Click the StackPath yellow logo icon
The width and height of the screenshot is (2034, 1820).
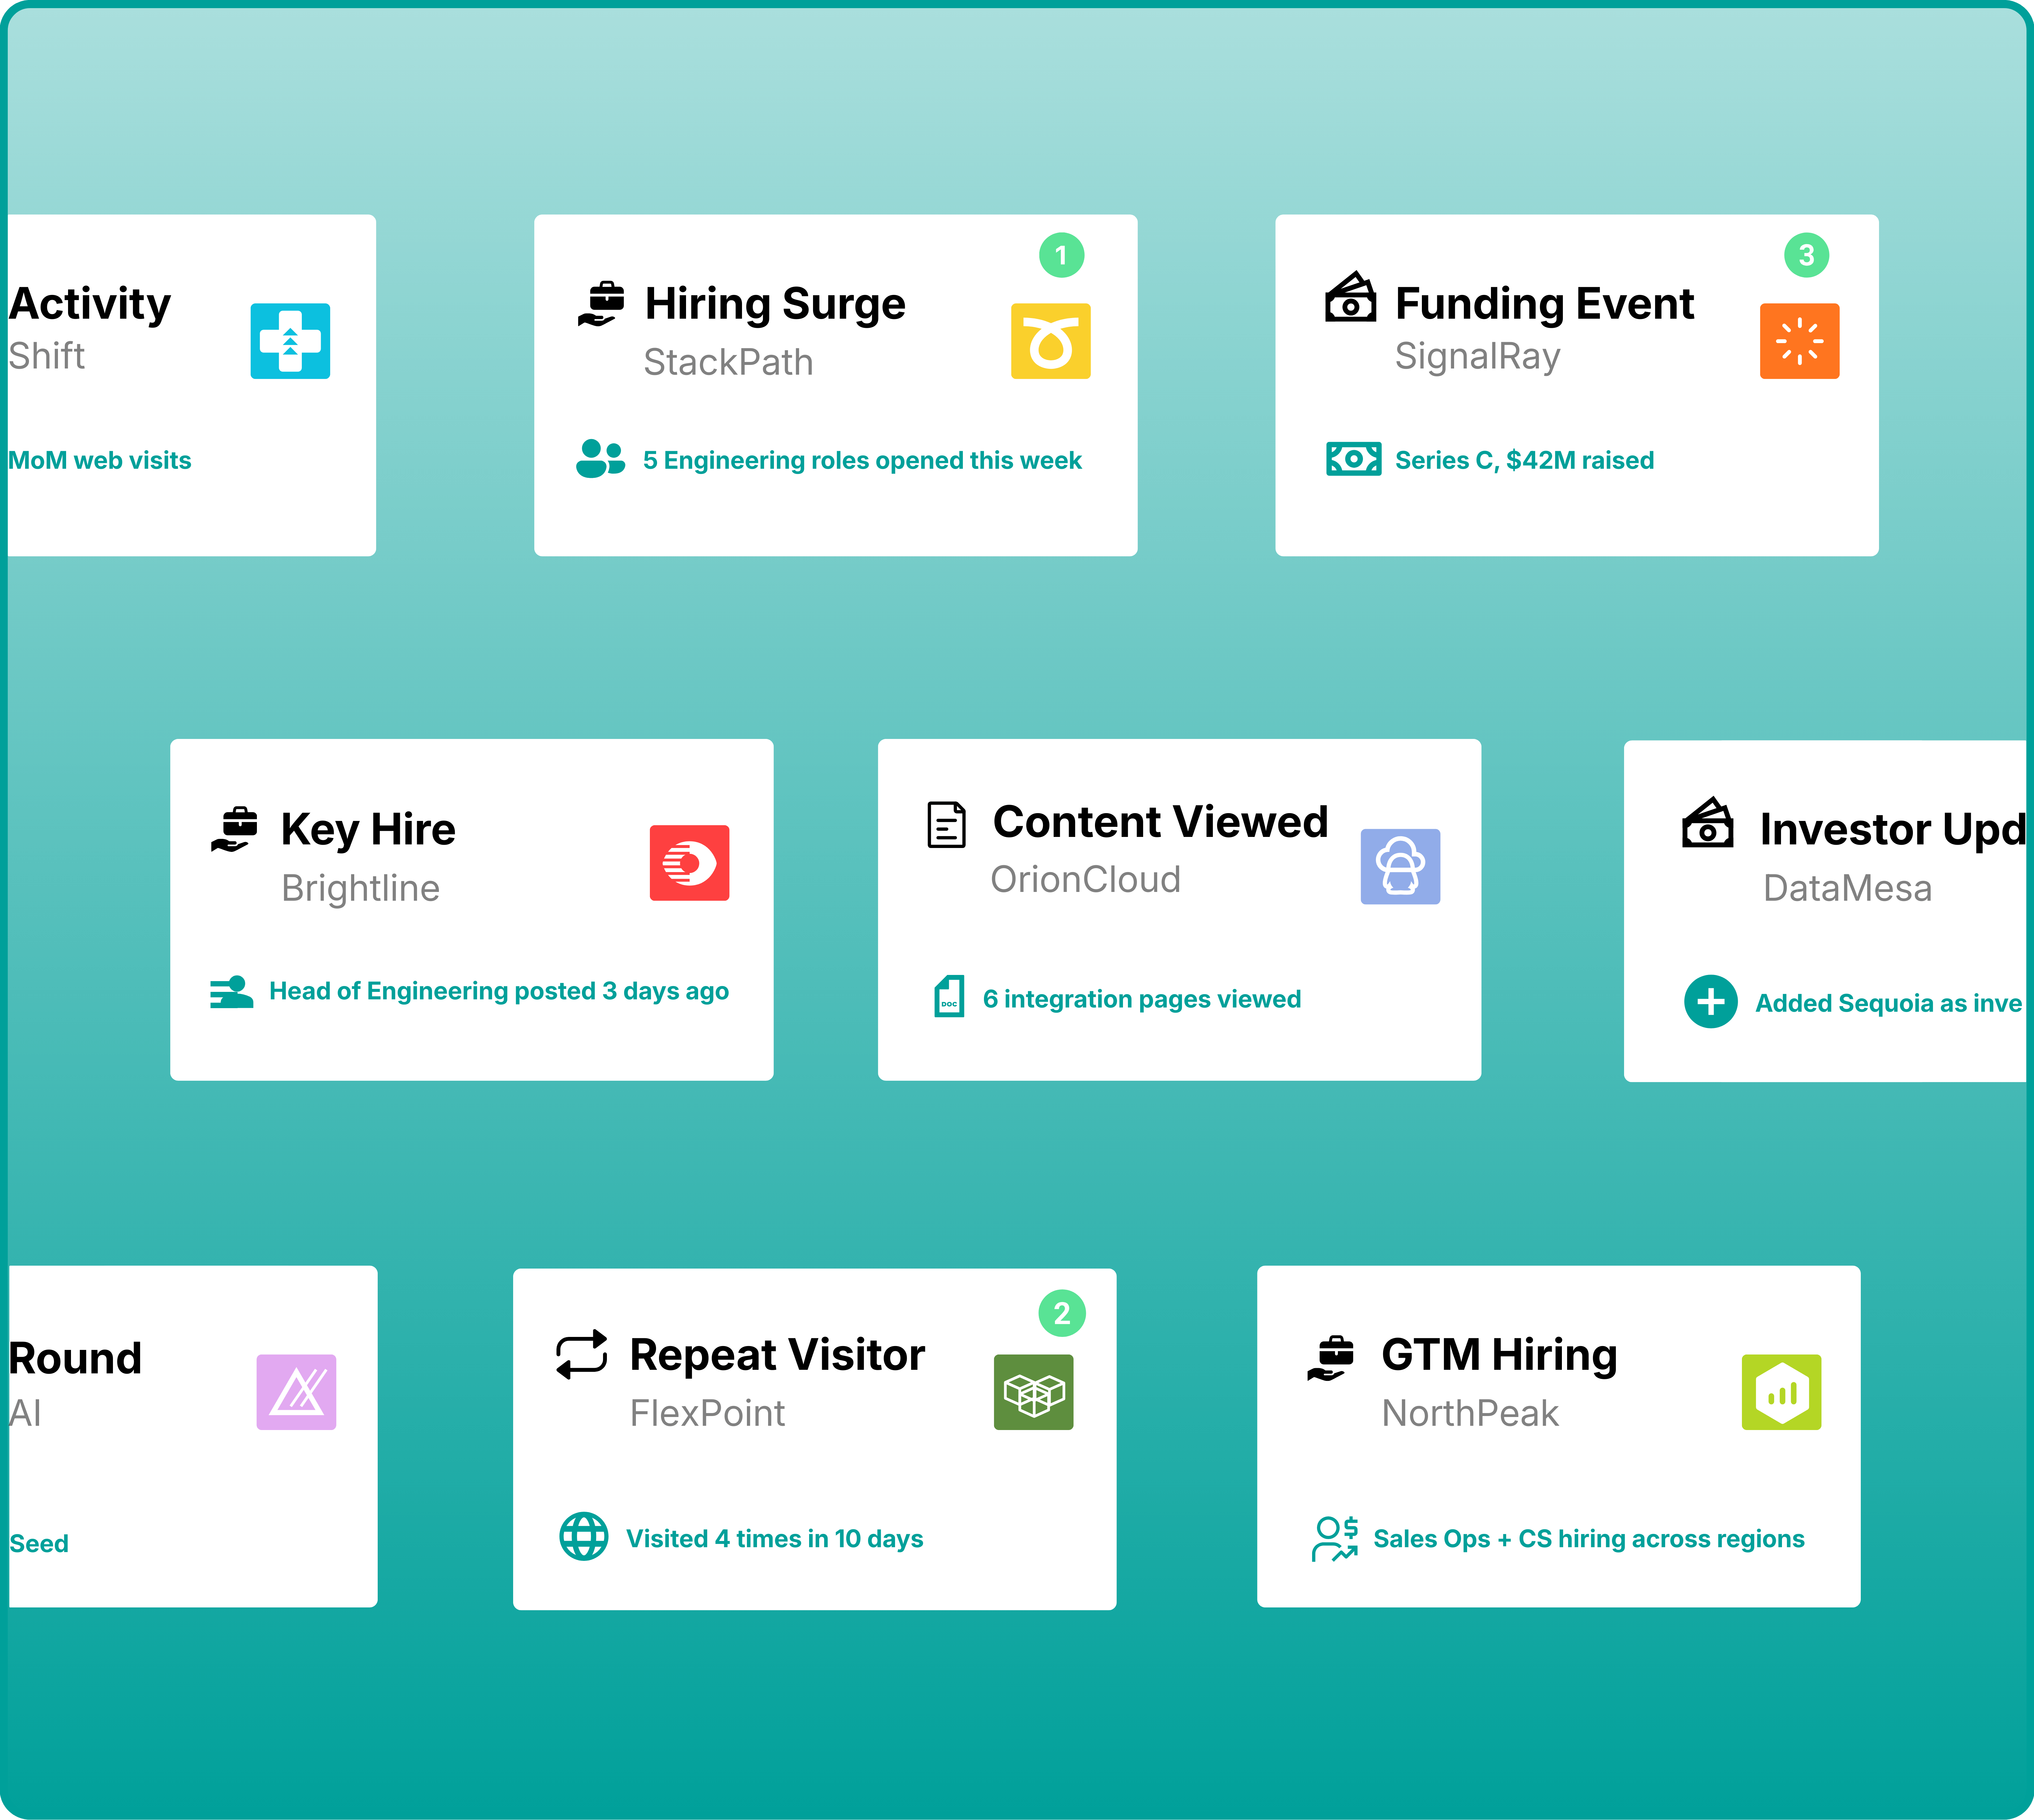pos(1050,341)
